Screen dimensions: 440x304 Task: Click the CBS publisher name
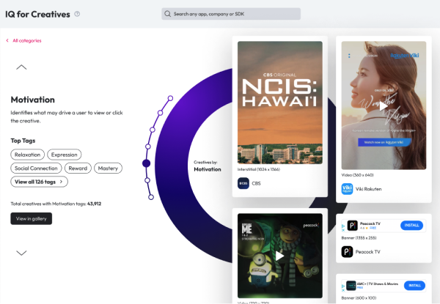pos(256,183)
